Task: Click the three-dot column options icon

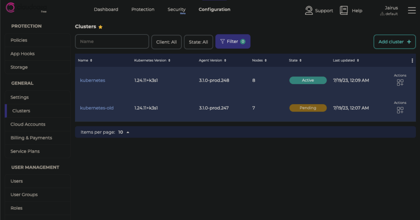Action: point(412,60)
